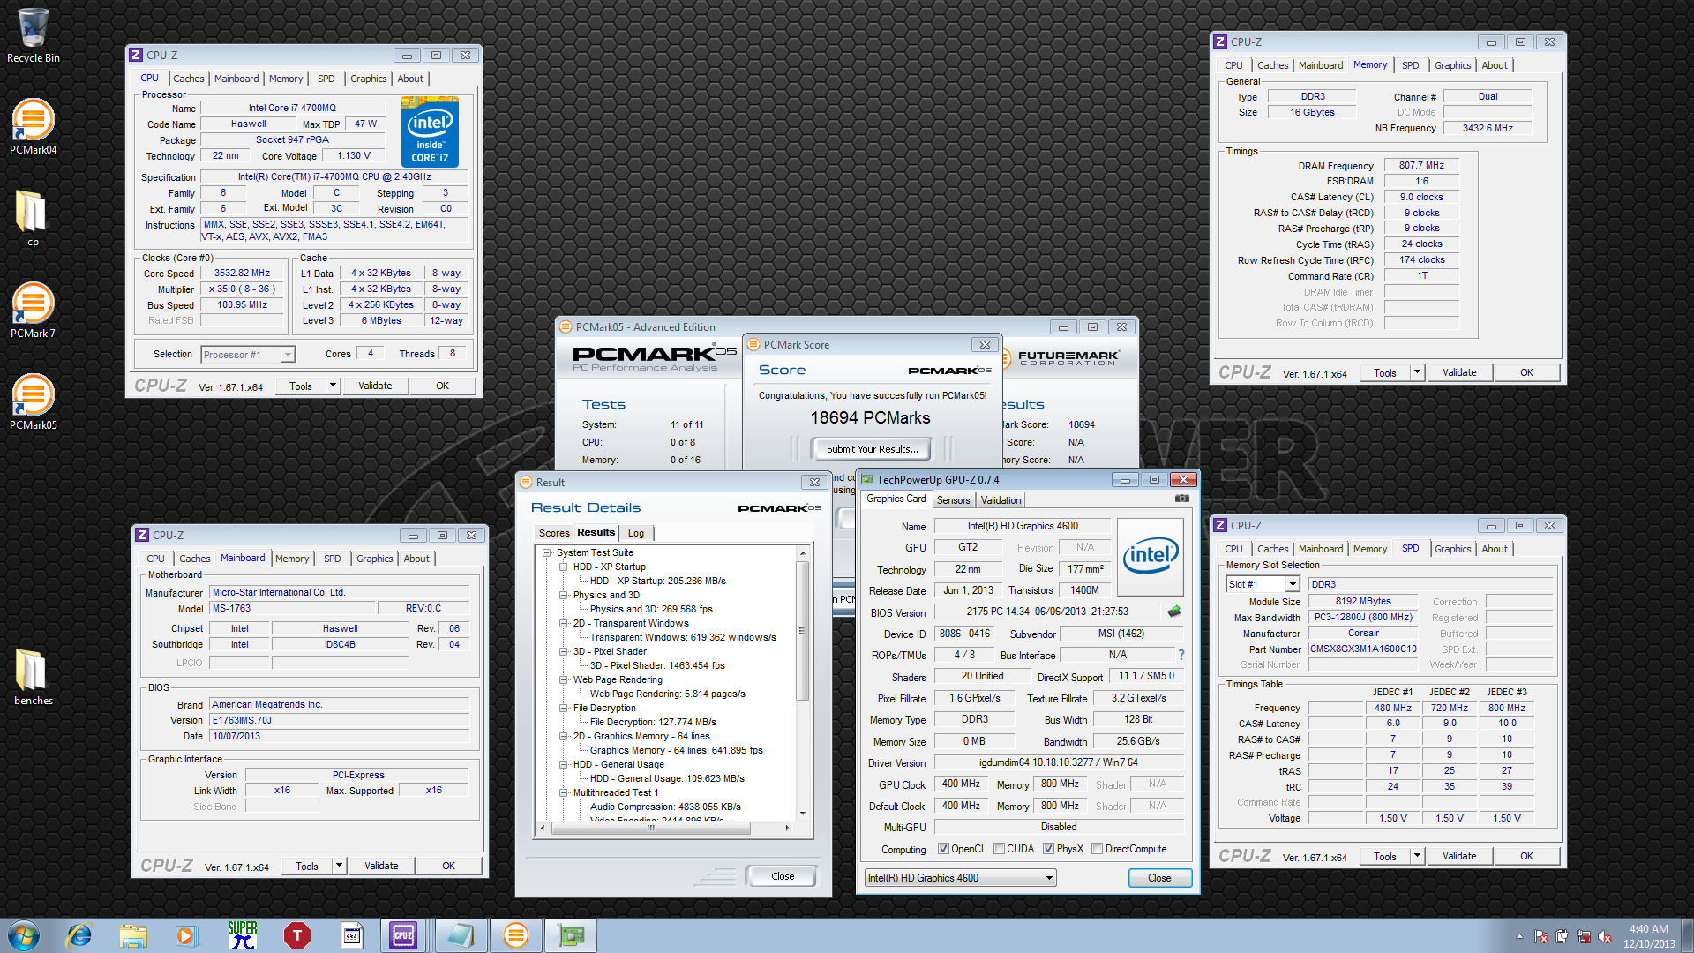This screenshot has width=1694, height=953.
Task: Open Tools arrow in CPU-Z Mainboard window
Action: pos(339,866)
